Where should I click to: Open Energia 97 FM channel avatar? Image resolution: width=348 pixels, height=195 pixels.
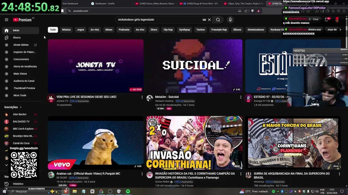point(248,98)
